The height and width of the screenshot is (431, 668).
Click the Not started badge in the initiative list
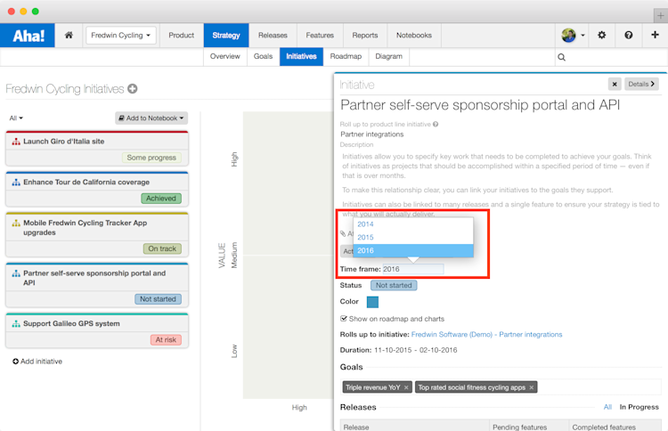[158, 299]
